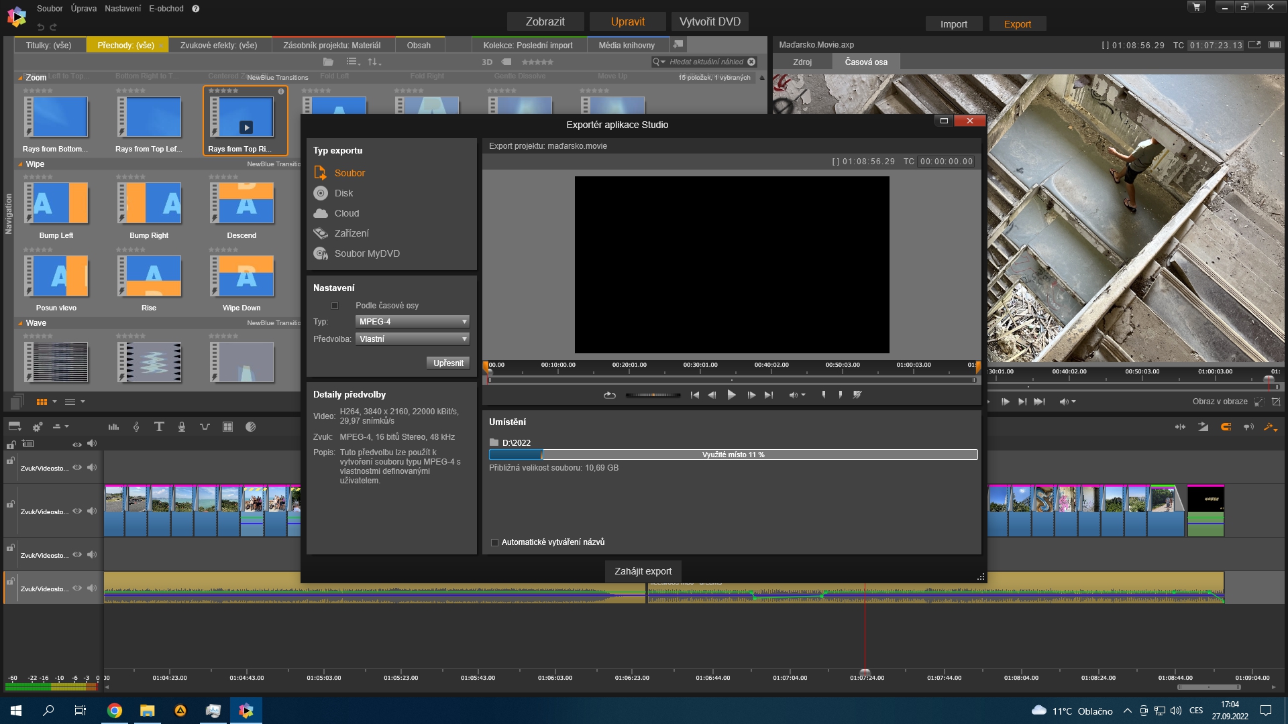This screenshot has height=724, width=1288.
Task: Choose Cloud export type
Action: 346,213
